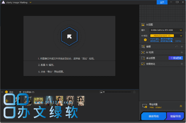
Task: Click the PNG 8 bits export format text
Action: point(155,107)
